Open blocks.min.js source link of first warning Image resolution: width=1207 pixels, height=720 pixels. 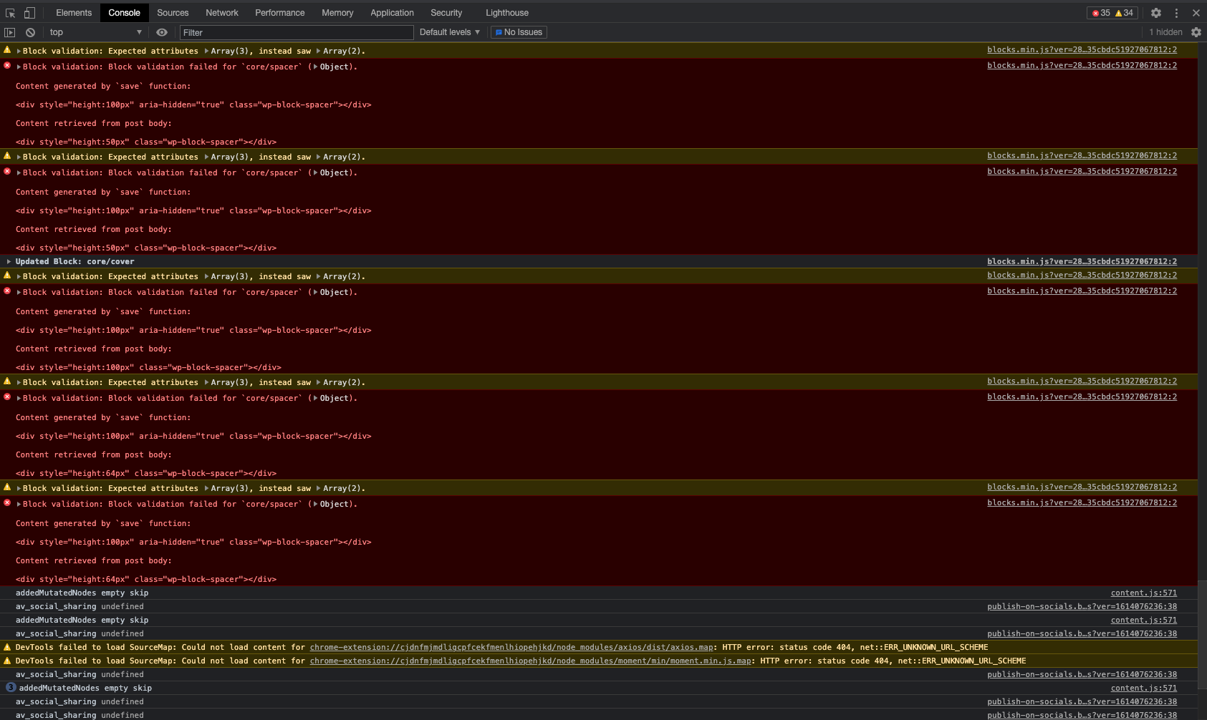[x=1082, y=50]
